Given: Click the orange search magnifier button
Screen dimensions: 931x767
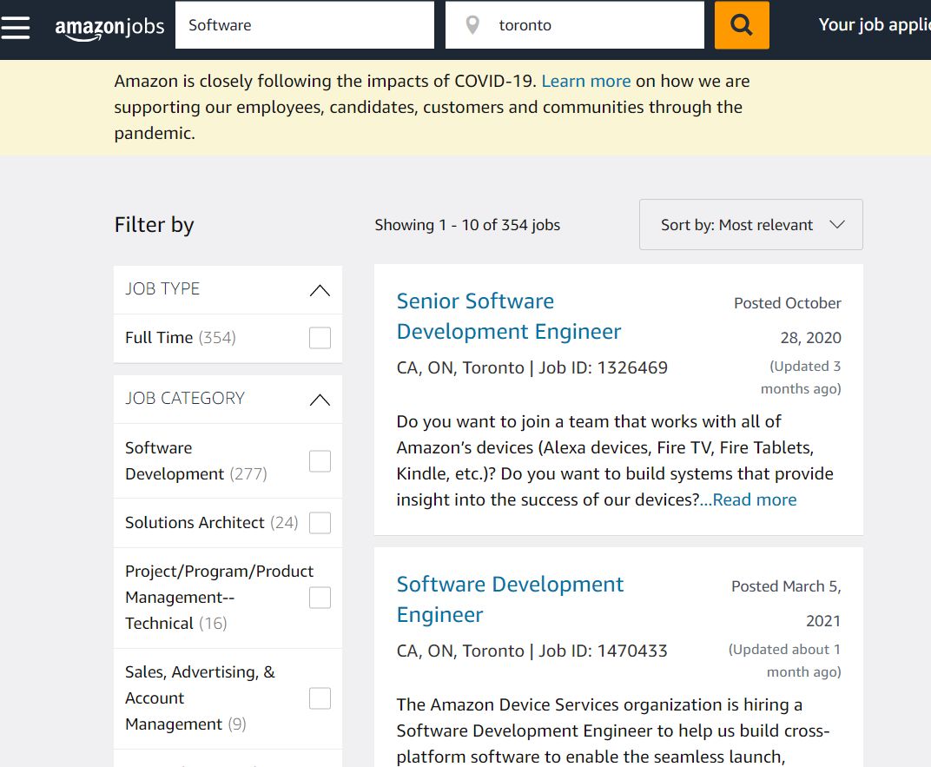Looking at the screenshot, I should (742, 25).
